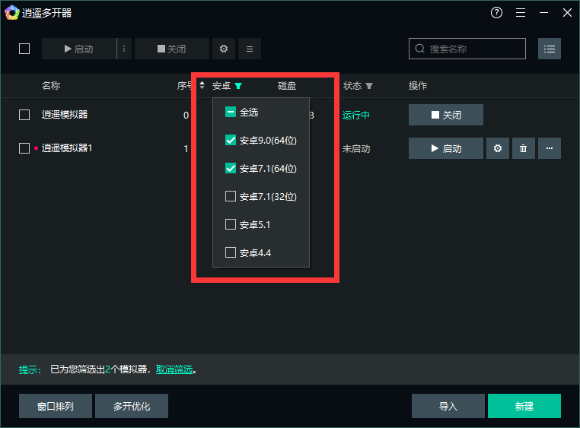The image size is (580, 428).
Task: Enable the 安卓7.1(32位) filter checkbox
Action: [x=231, y=197]
